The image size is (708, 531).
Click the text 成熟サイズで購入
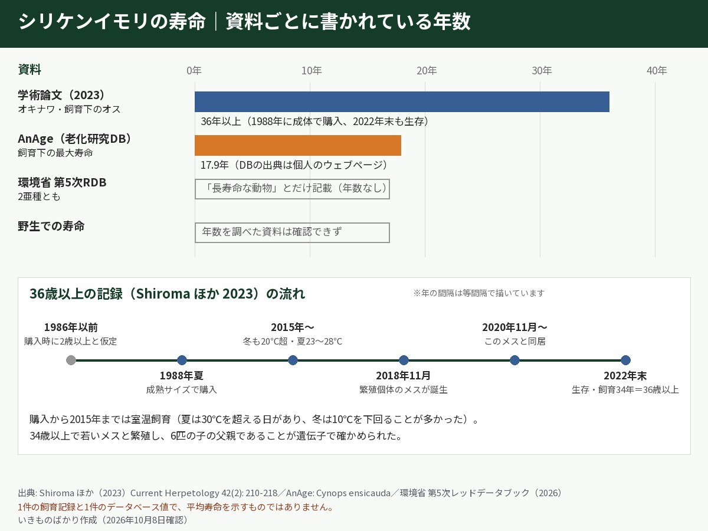click(182, 389)
